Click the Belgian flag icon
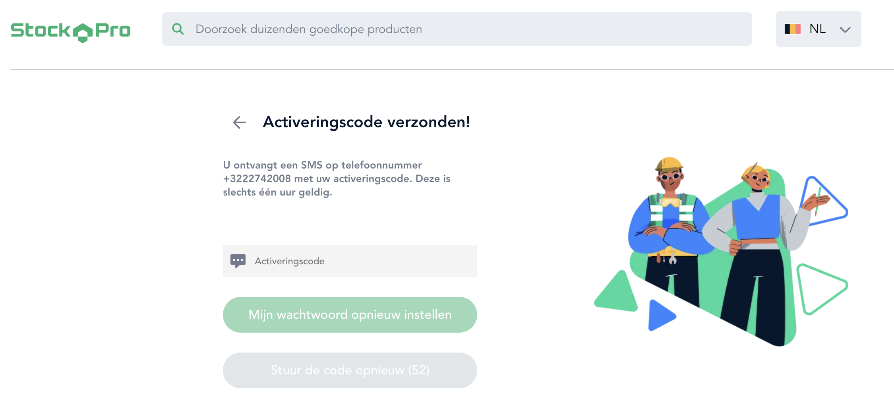The width and height of the screenshot is (894, 399). [x=792, y=29]
